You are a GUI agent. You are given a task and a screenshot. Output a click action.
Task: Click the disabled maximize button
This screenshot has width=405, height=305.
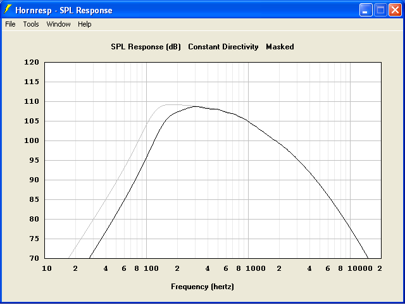coord(380,10)
